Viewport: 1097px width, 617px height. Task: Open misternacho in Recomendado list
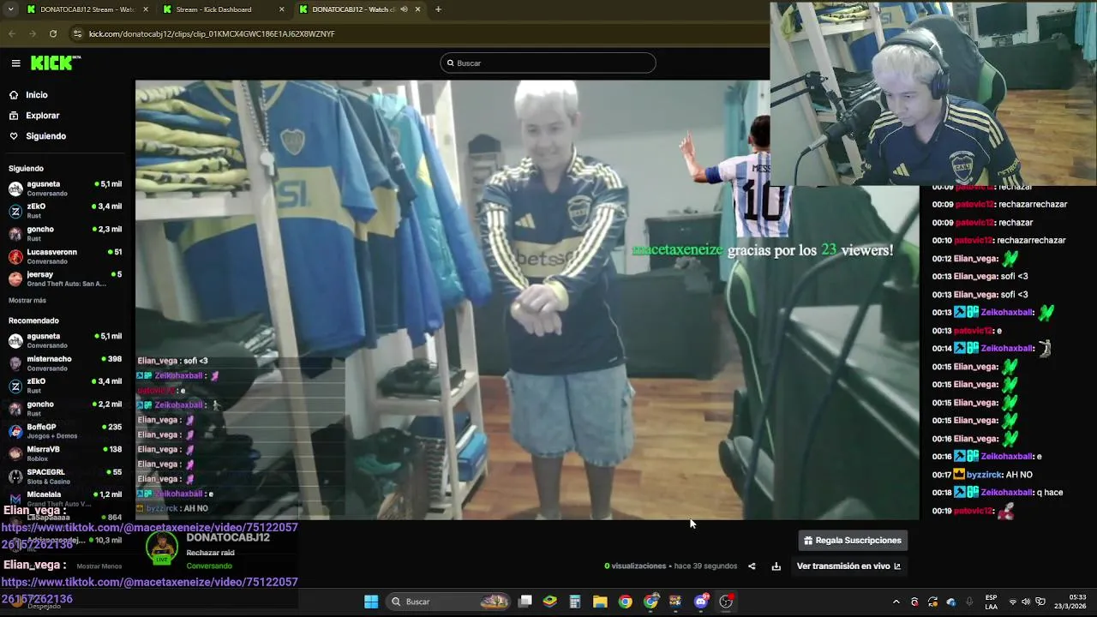65,363
